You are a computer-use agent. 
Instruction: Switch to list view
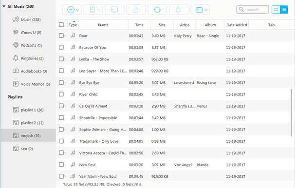(x=284, y=10)
